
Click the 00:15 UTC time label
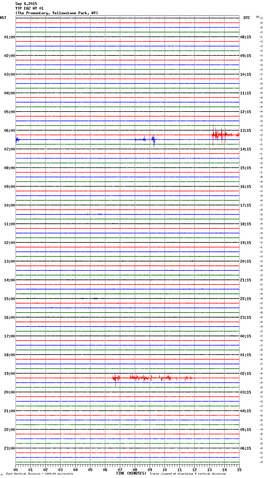(246, 336)
